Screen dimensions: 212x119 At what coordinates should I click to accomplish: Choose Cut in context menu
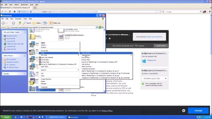coord(59,73)
